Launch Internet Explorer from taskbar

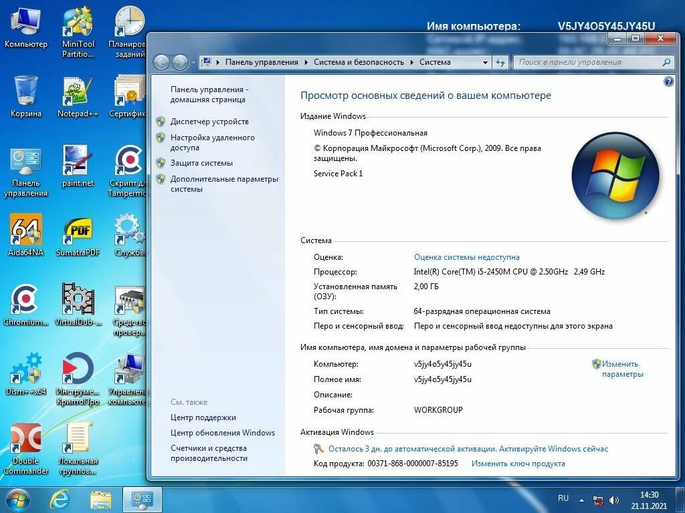coord(60,500)
